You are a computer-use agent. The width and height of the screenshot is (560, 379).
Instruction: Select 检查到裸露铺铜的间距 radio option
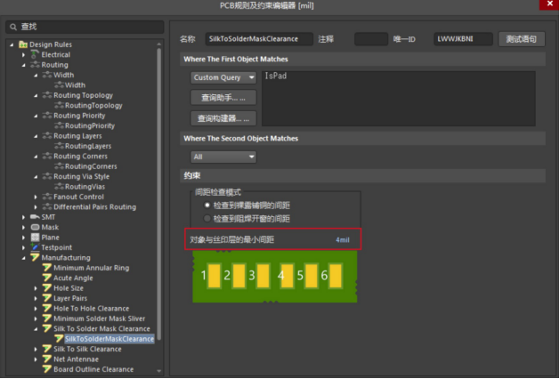coord(207,205)
